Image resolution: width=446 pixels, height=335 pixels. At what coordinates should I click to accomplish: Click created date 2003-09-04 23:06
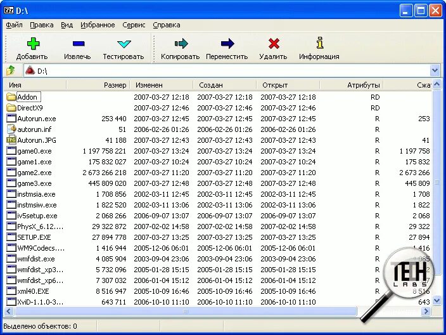[225, 259]
